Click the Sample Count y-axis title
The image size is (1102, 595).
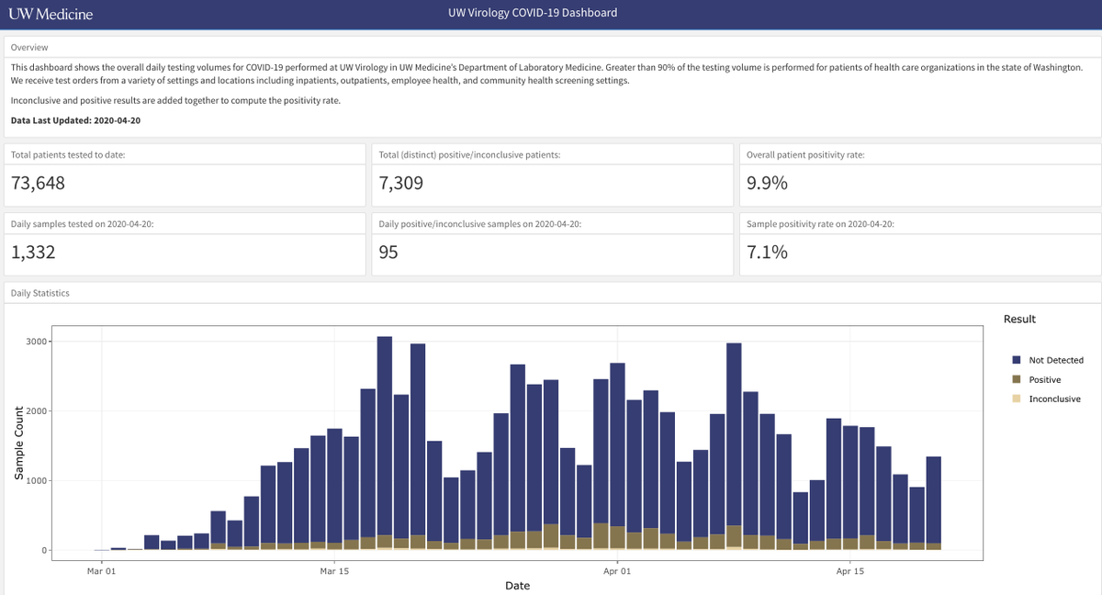17,443
